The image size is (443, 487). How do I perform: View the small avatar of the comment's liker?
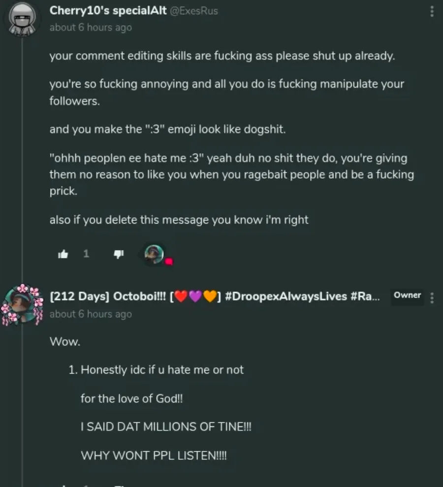[154, 254]
